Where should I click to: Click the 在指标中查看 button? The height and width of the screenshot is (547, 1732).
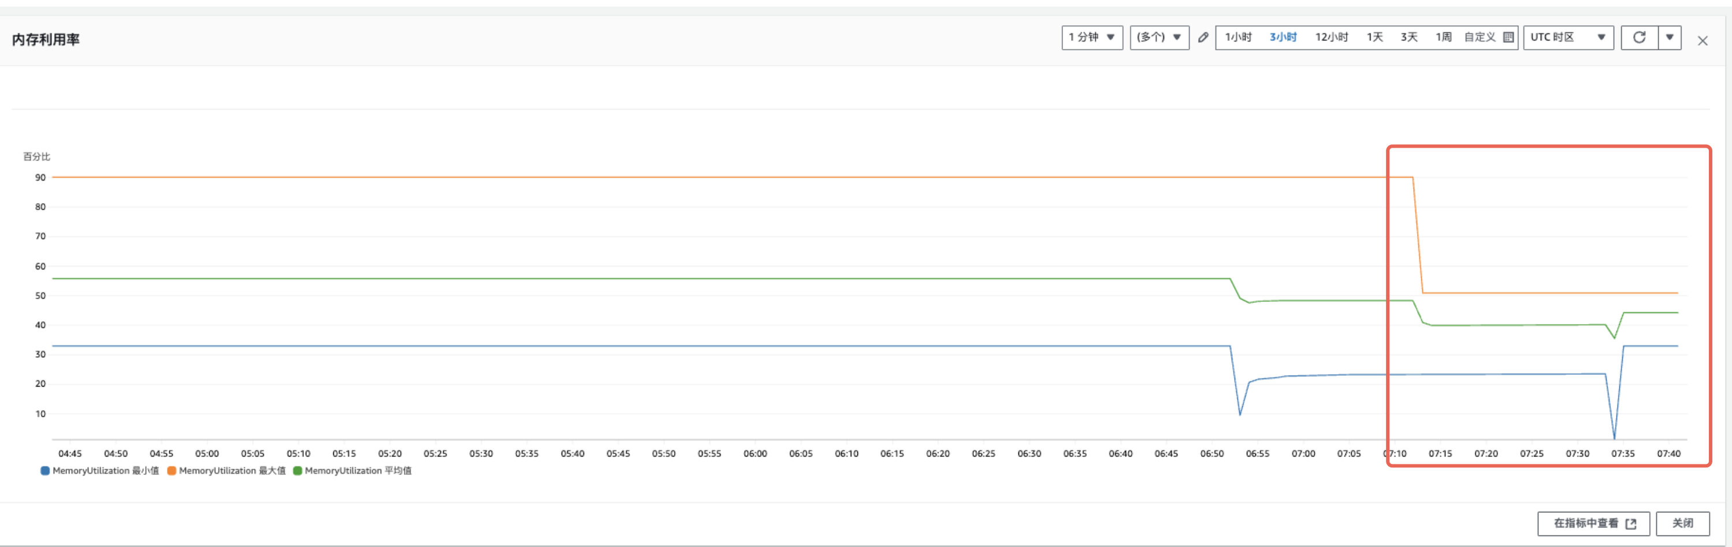(x=1593, y=523)
